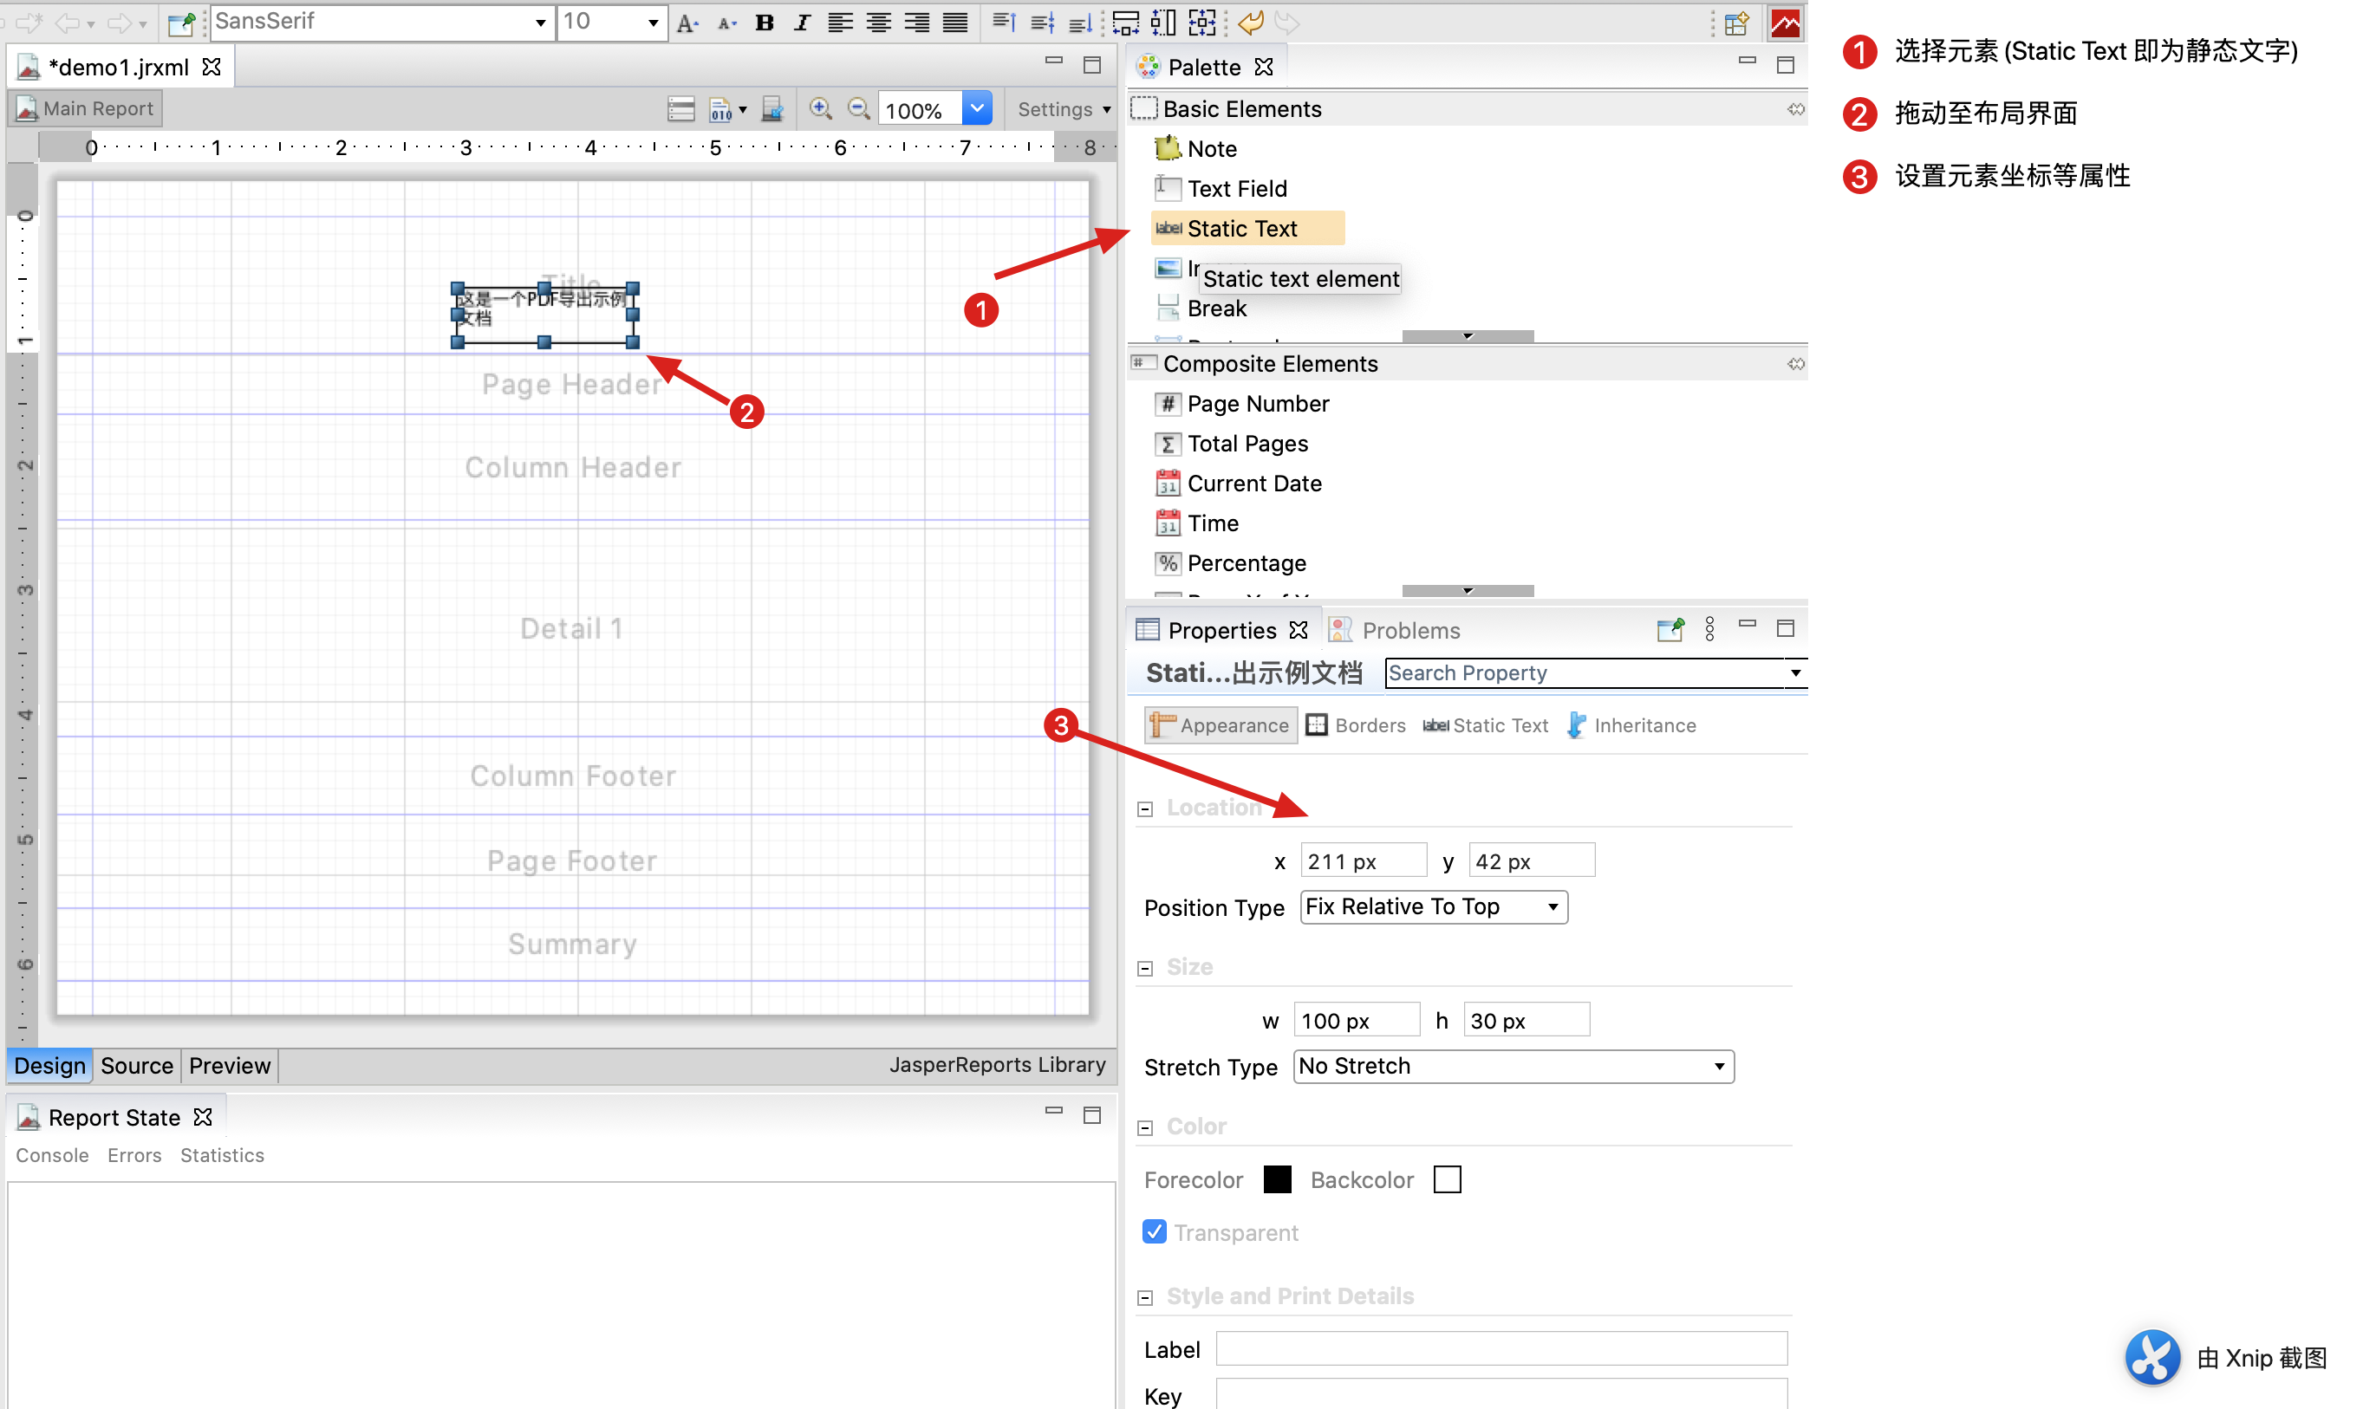Open the Backcolor color swatch
The image size is (2363, 1409).
[1447, 1179]
